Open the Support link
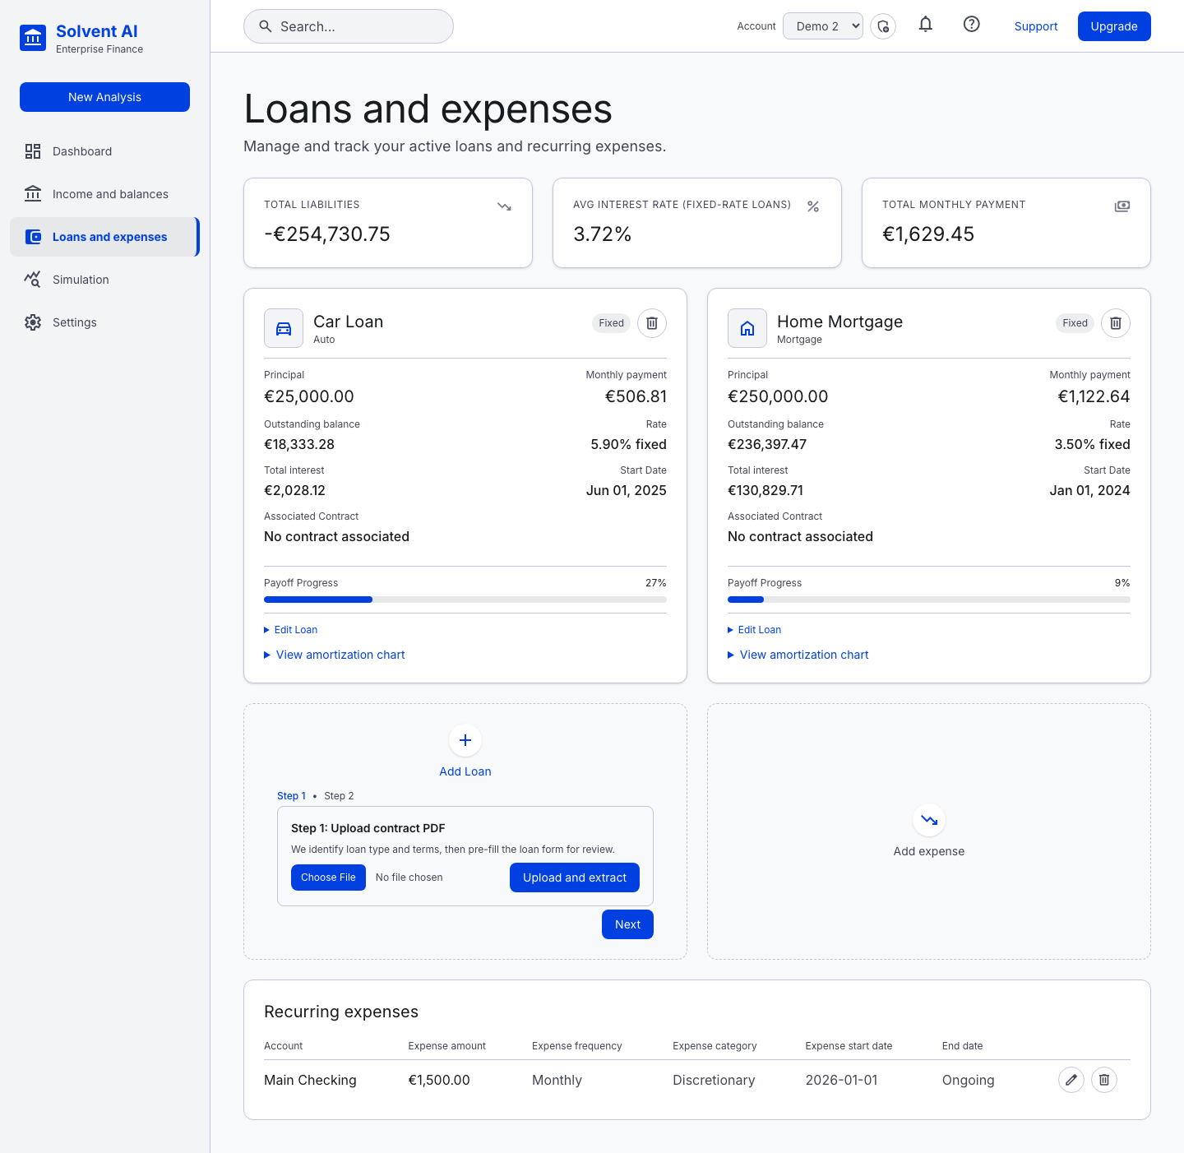 click(x=1036, y=26)
